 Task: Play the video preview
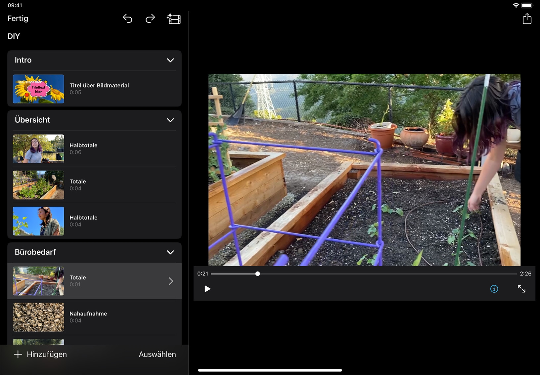coord(207,289)
